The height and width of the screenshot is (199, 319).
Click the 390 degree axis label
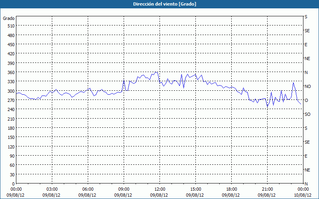[11, 63]
